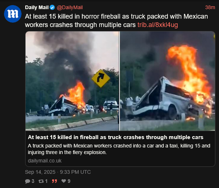219x188 pixels.
Task: Click the red quote marks icon
Action: [x=54, y=181]
